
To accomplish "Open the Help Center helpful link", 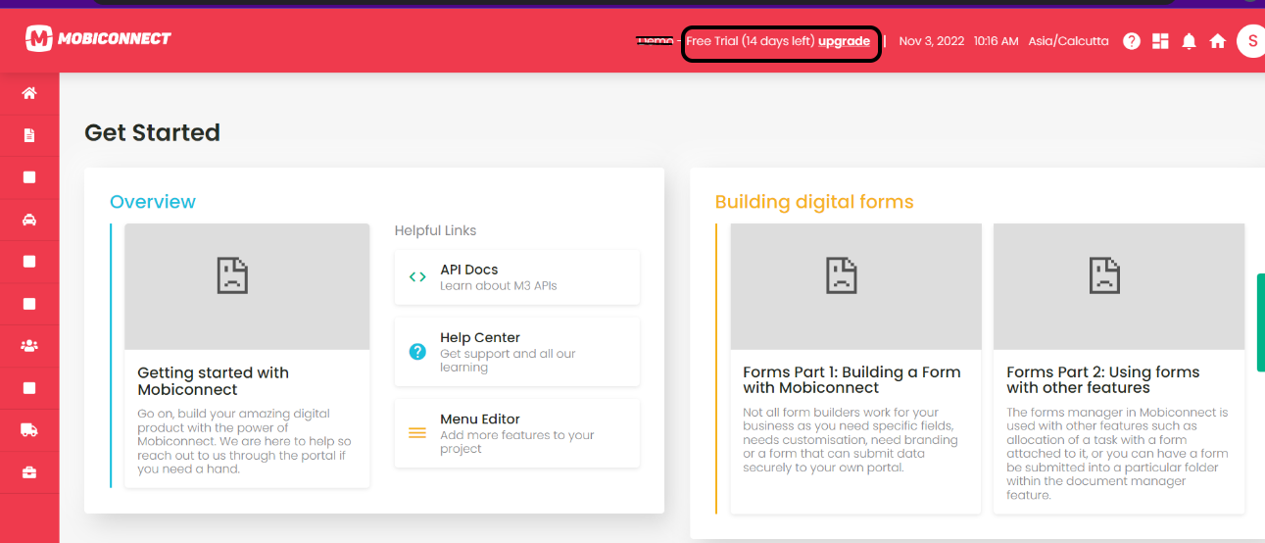I will [x=517, y=351].
